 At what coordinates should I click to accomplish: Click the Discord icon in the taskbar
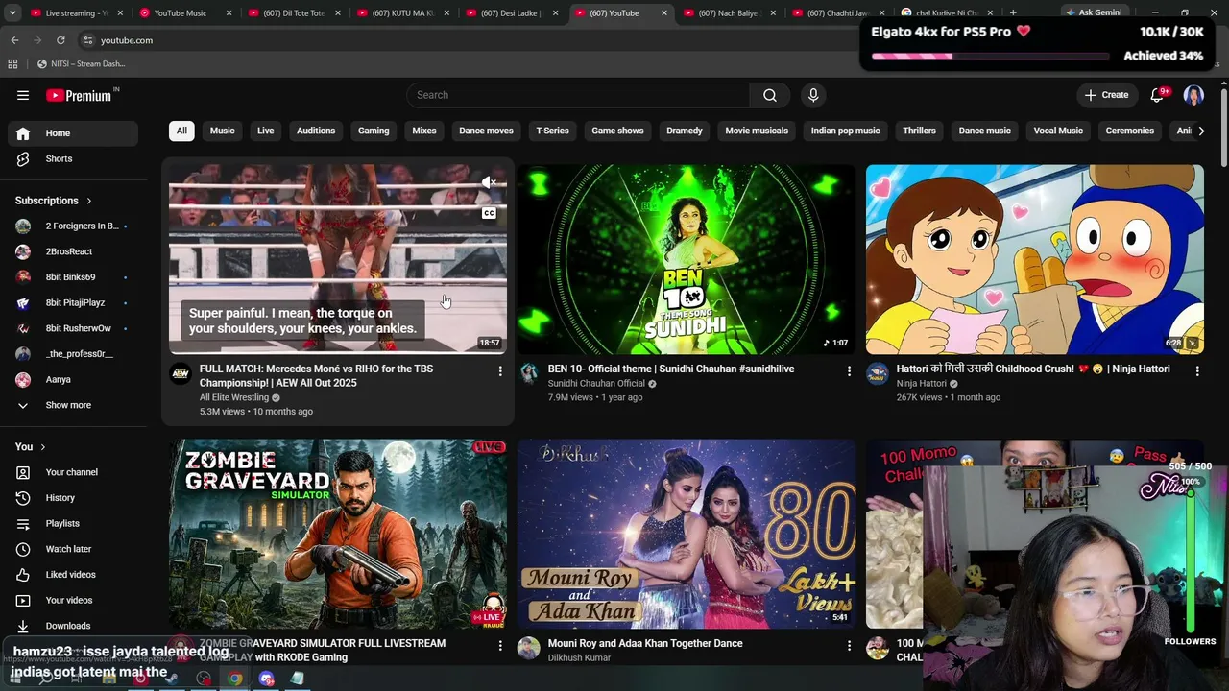tap(266, 679)
